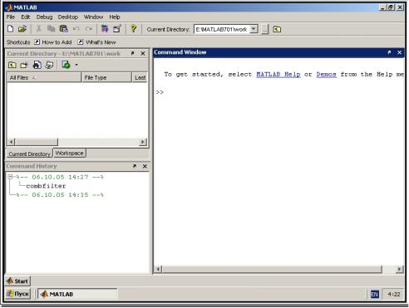Open the Demos link

tap(327, 74)
